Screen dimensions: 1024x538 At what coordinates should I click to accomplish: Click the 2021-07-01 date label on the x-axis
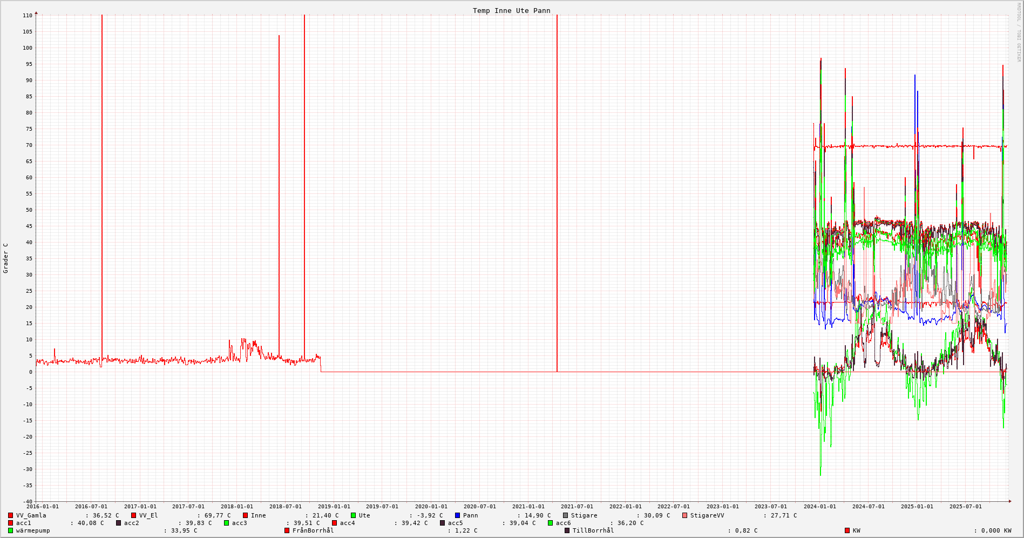(577, 507)
